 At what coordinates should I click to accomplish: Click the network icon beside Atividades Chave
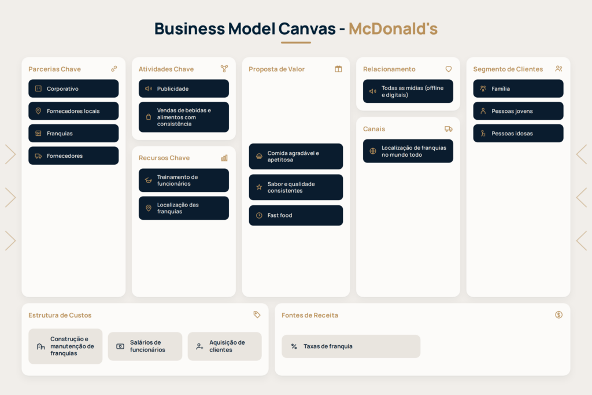[x=224, y=69]
